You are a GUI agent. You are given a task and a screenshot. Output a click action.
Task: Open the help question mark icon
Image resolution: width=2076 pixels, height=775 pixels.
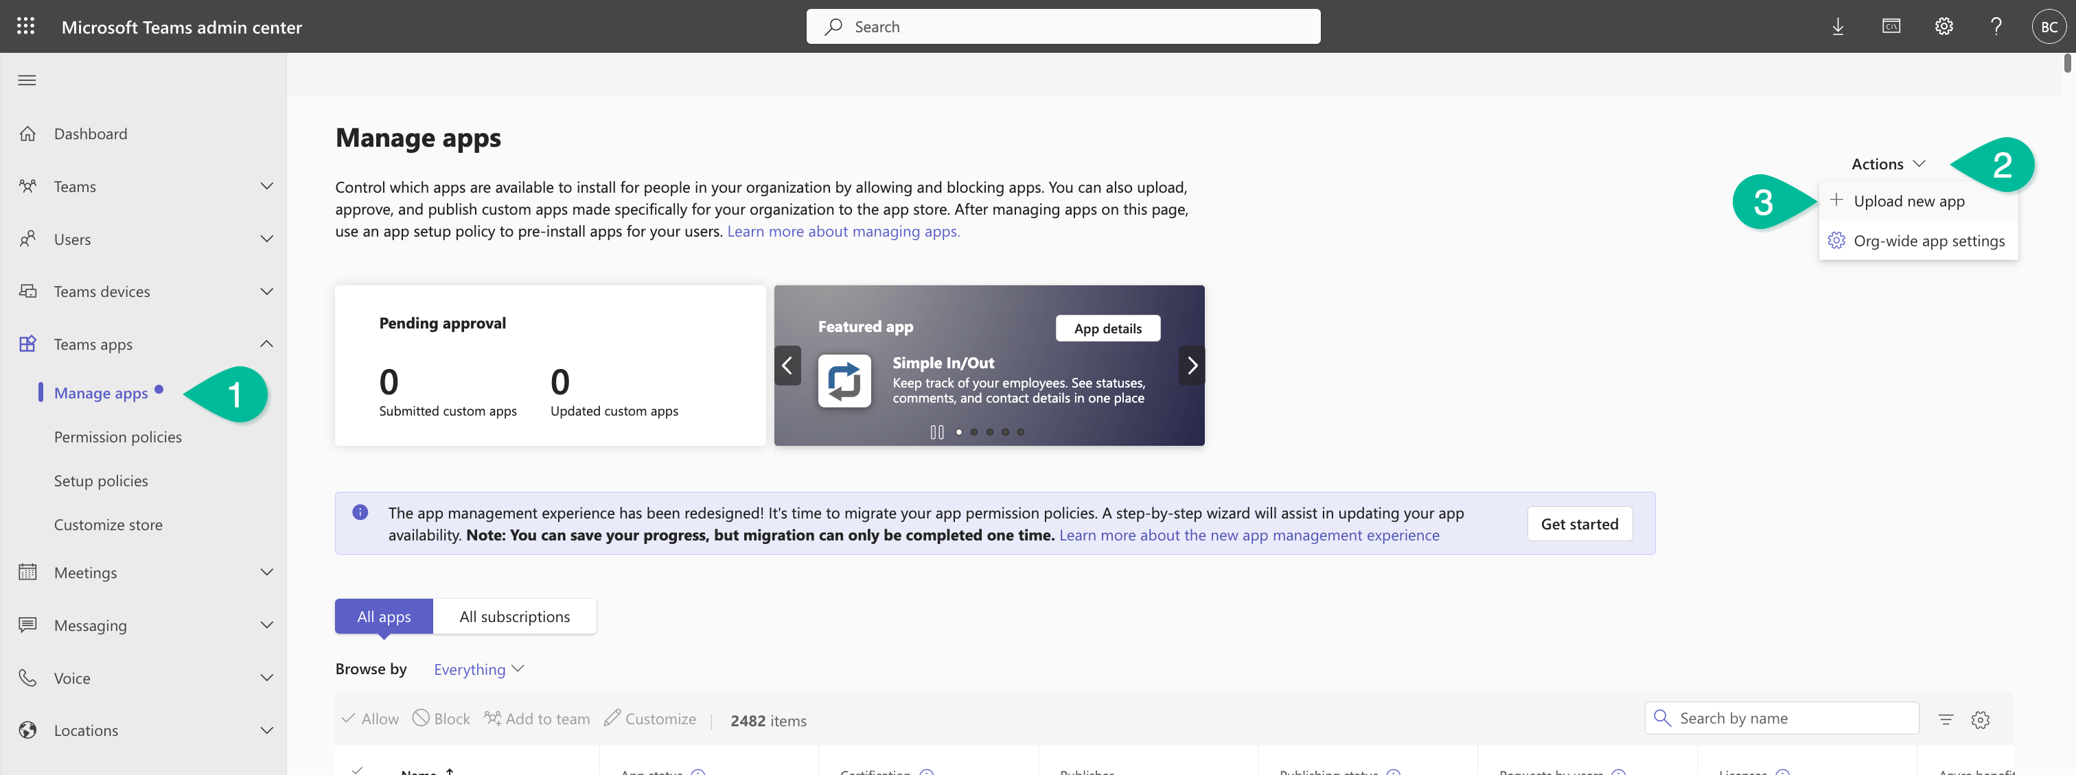[x=1996, y=27]
